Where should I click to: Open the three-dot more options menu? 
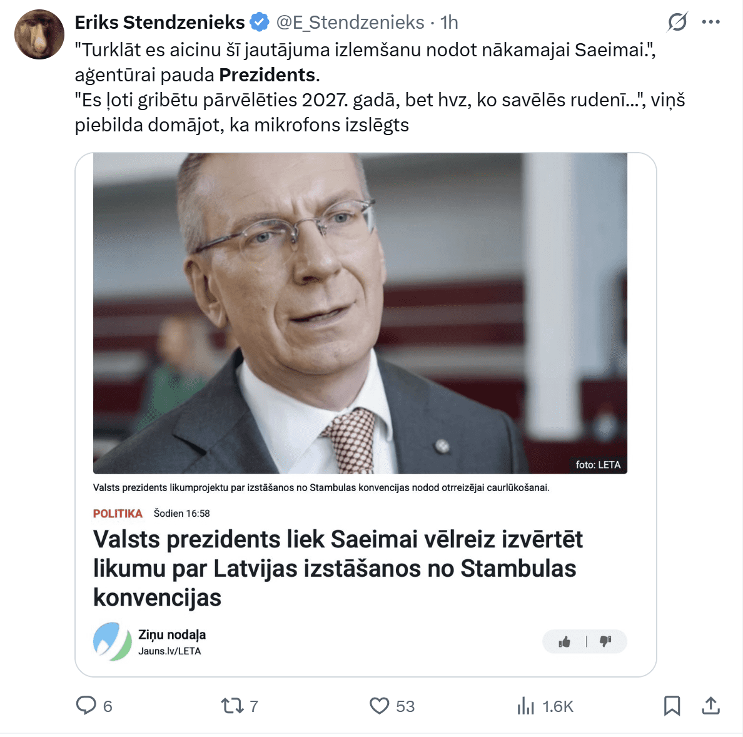[x=710, y=22]
